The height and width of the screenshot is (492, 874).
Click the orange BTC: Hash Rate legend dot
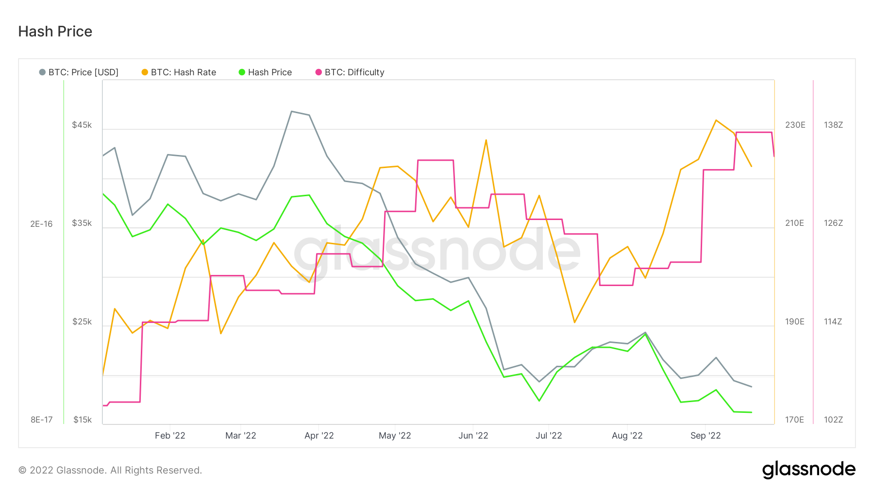click(x=145, y=72)
